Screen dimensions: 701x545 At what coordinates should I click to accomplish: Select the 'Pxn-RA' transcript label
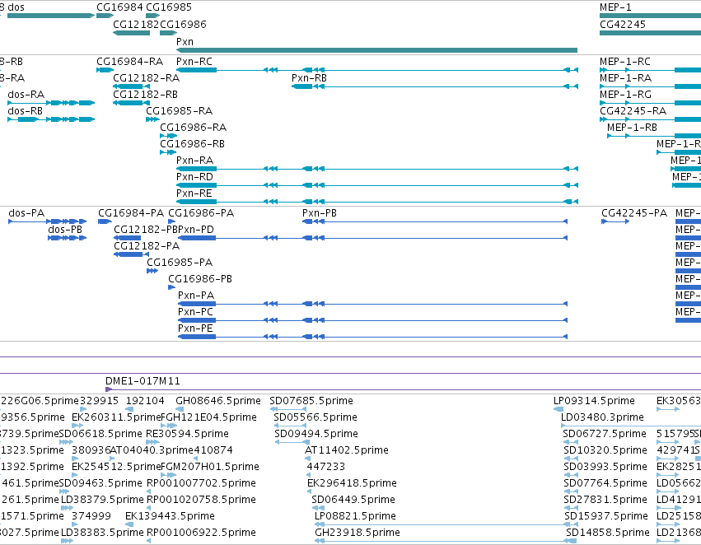pos(195,161)
